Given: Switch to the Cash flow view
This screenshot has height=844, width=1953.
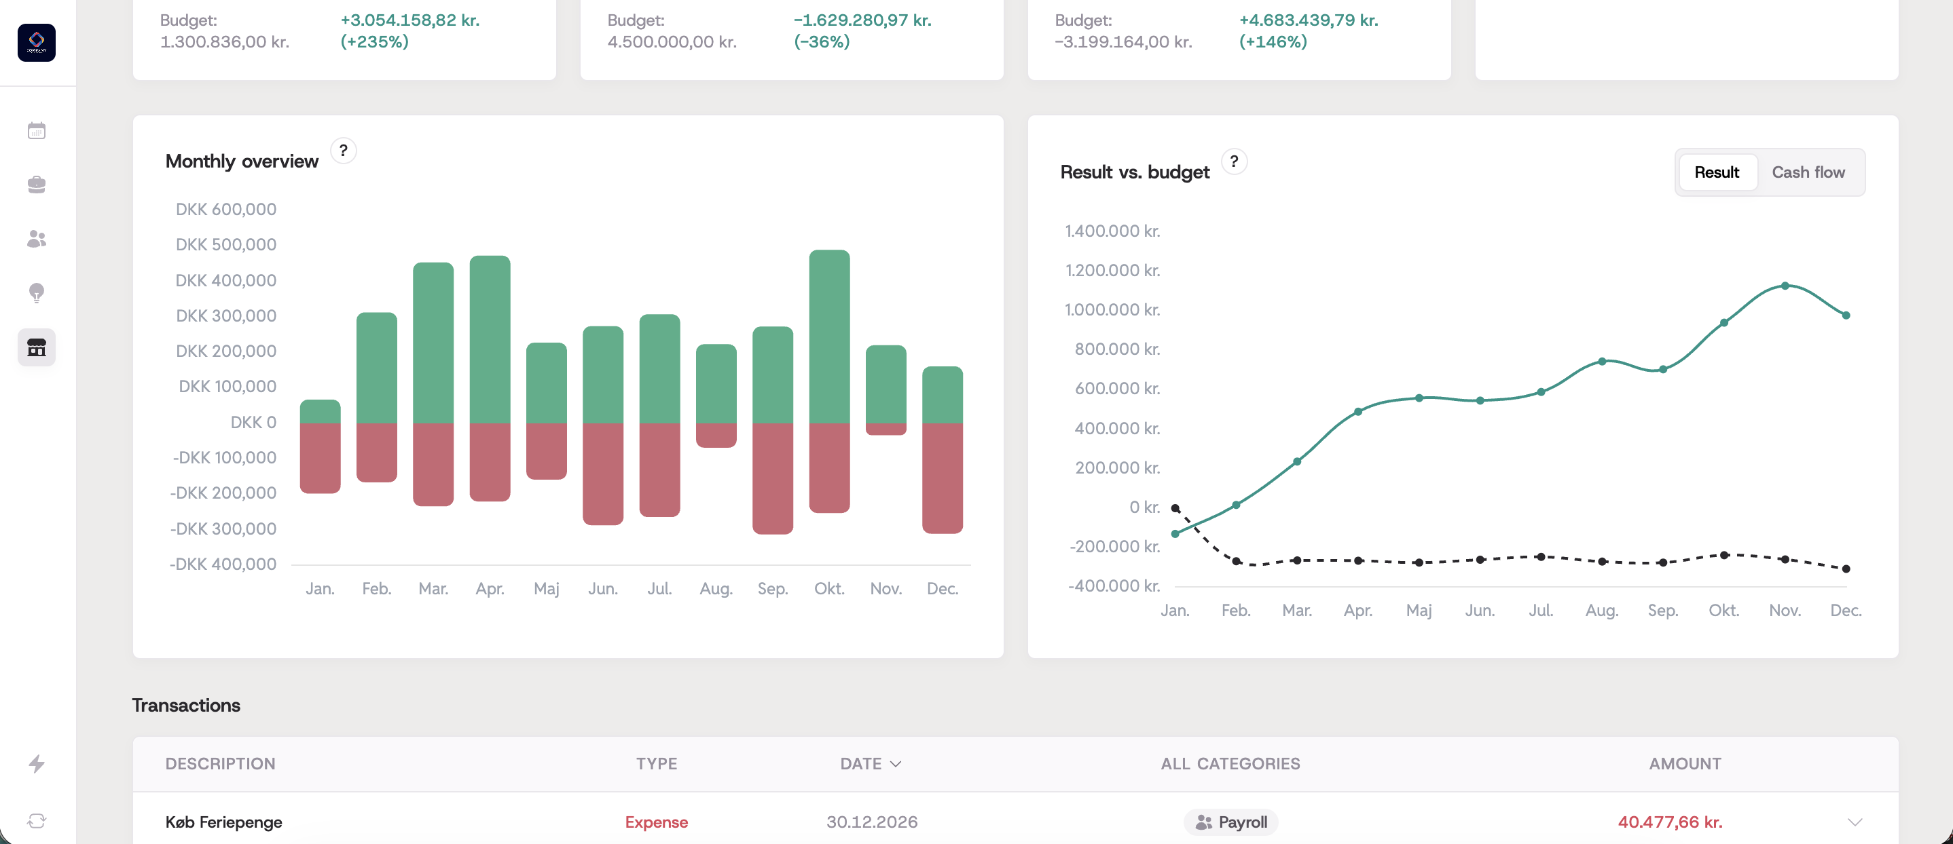Looking at the screenshot, I should (1809, 172).
